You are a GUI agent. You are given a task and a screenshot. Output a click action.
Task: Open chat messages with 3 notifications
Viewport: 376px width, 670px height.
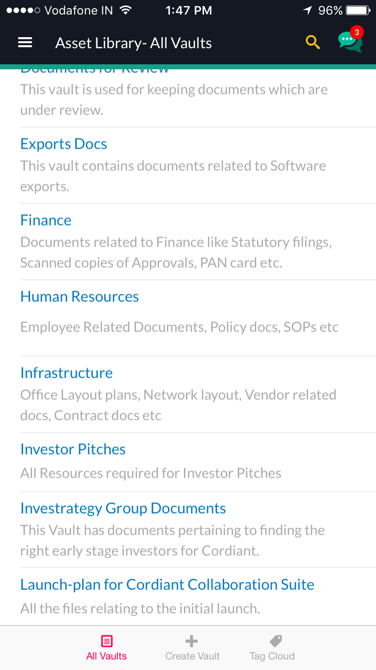(x=350, y=41)
